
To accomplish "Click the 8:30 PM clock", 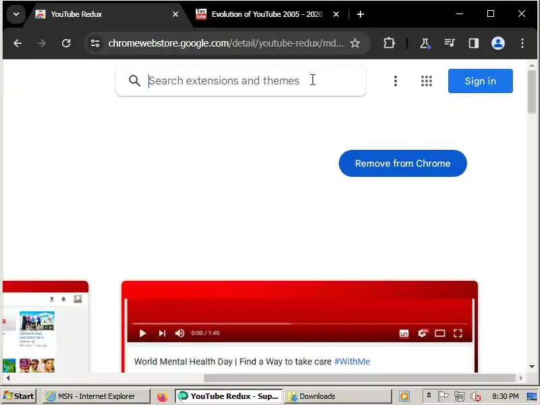I will click(x=505, y=396).
